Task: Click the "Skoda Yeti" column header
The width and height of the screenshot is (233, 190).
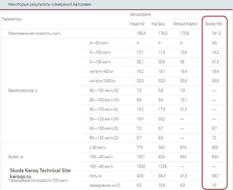Action: click(213, 24)
